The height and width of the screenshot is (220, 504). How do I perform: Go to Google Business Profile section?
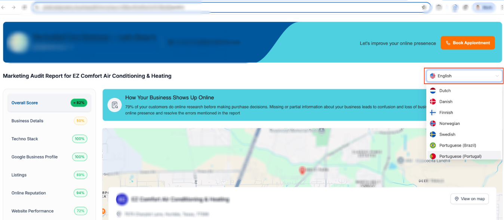tap(49, 157)
